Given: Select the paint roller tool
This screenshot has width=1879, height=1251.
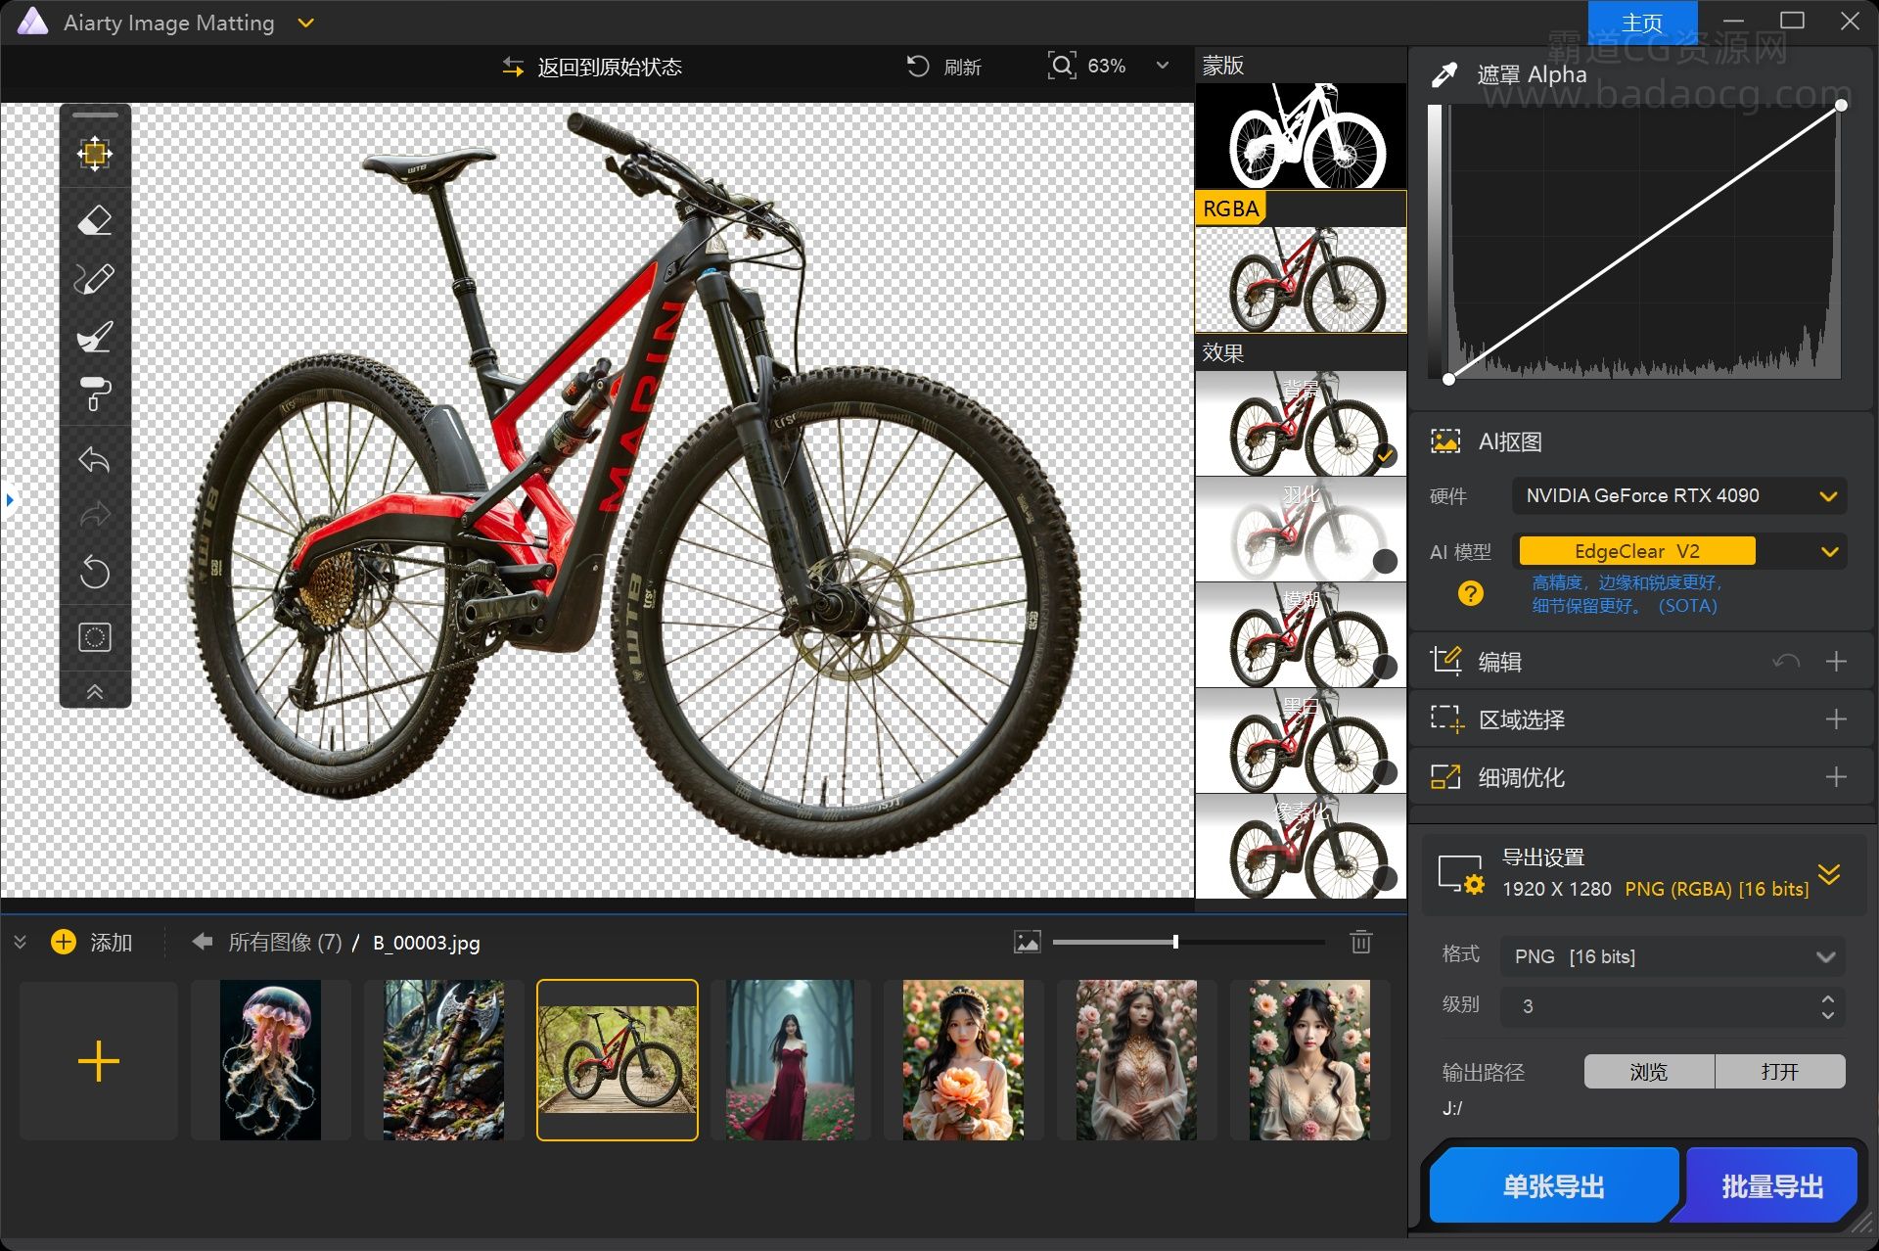Looking at the screenshot, I should click(x=95, y=394).
